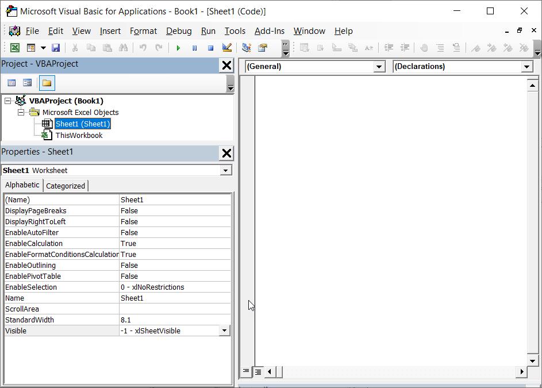Click the StandardWidth value 8.1
Screen dimensions: 542x388
[126, 320]
